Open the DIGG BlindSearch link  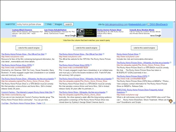point(159,24)
